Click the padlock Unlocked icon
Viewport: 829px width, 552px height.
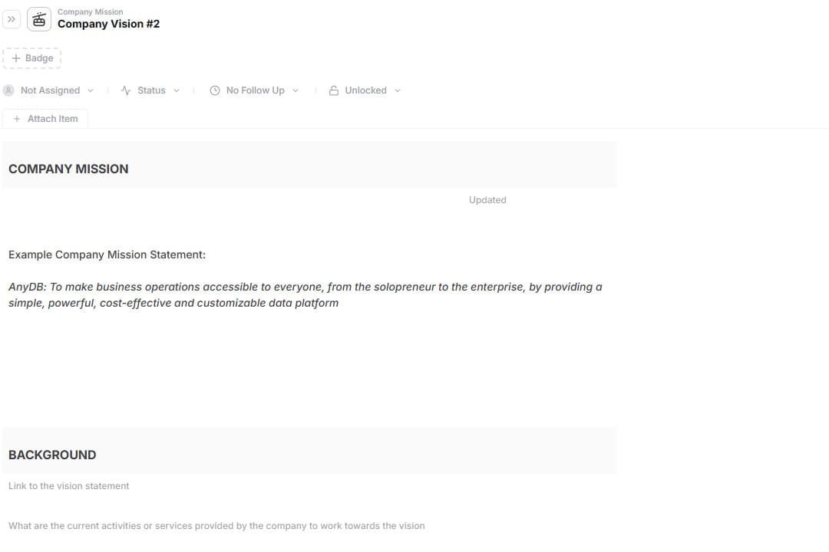(x=334, y=90)
